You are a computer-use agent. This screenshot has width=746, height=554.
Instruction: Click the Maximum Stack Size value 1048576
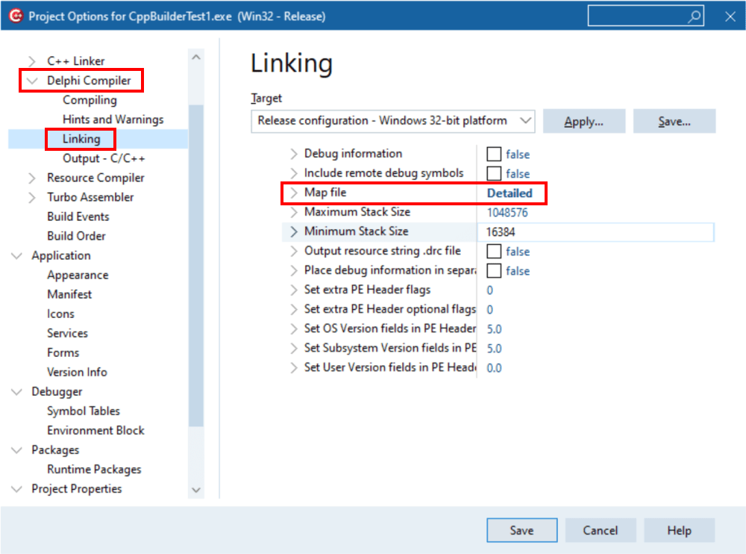tap(507, 213)
